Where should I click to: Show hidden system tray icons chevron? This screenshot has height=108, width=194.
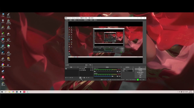coord(178,92)
